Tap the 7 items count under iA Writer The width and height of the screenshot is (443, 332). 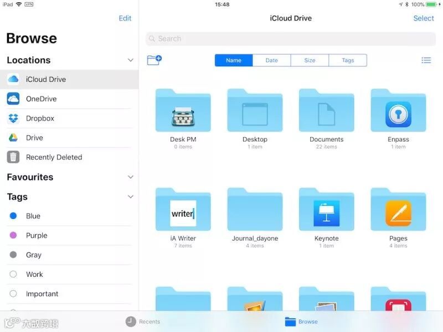[183, 246]
